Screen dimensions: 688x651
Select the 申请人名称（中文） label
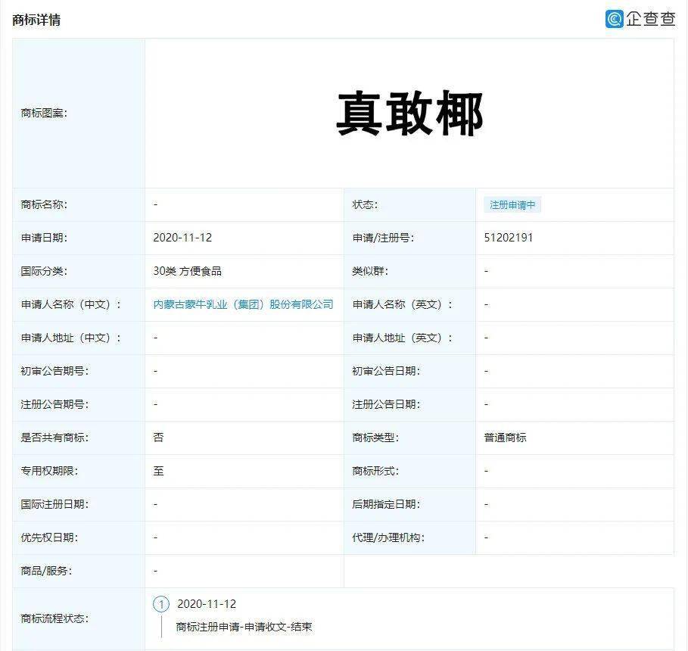(x=70, y=304)
